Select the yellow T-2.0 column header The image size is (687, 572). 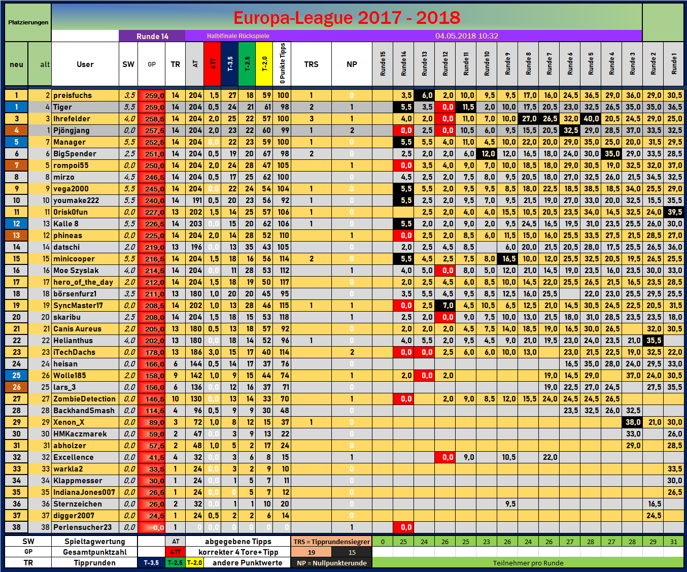pyautogui.click(x=264, y=64)
